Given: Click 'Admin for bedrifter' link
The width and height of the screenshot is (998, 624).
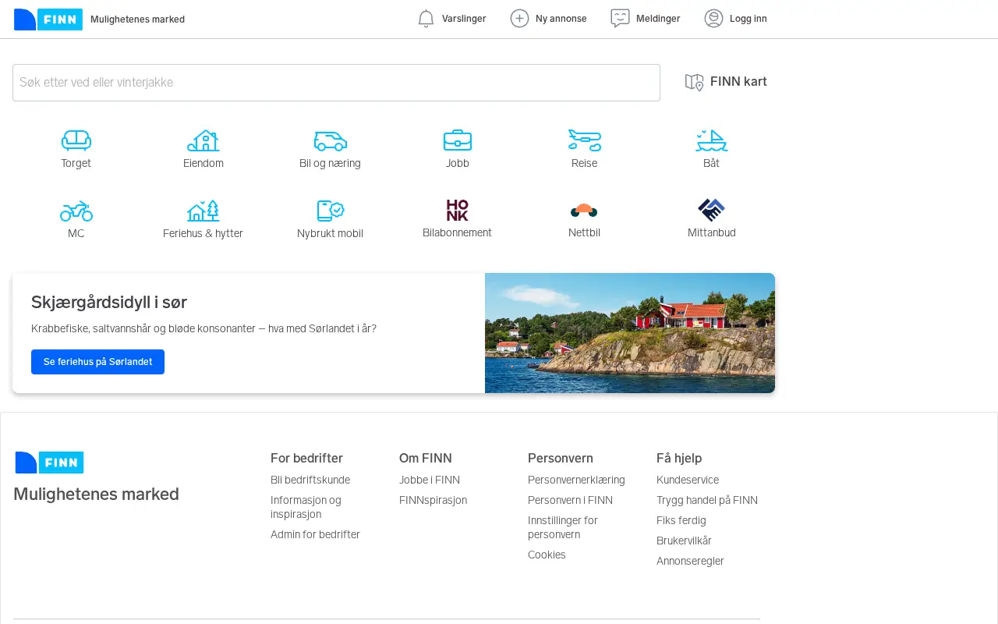Looking at the screenshot, I should pos(315,534).
